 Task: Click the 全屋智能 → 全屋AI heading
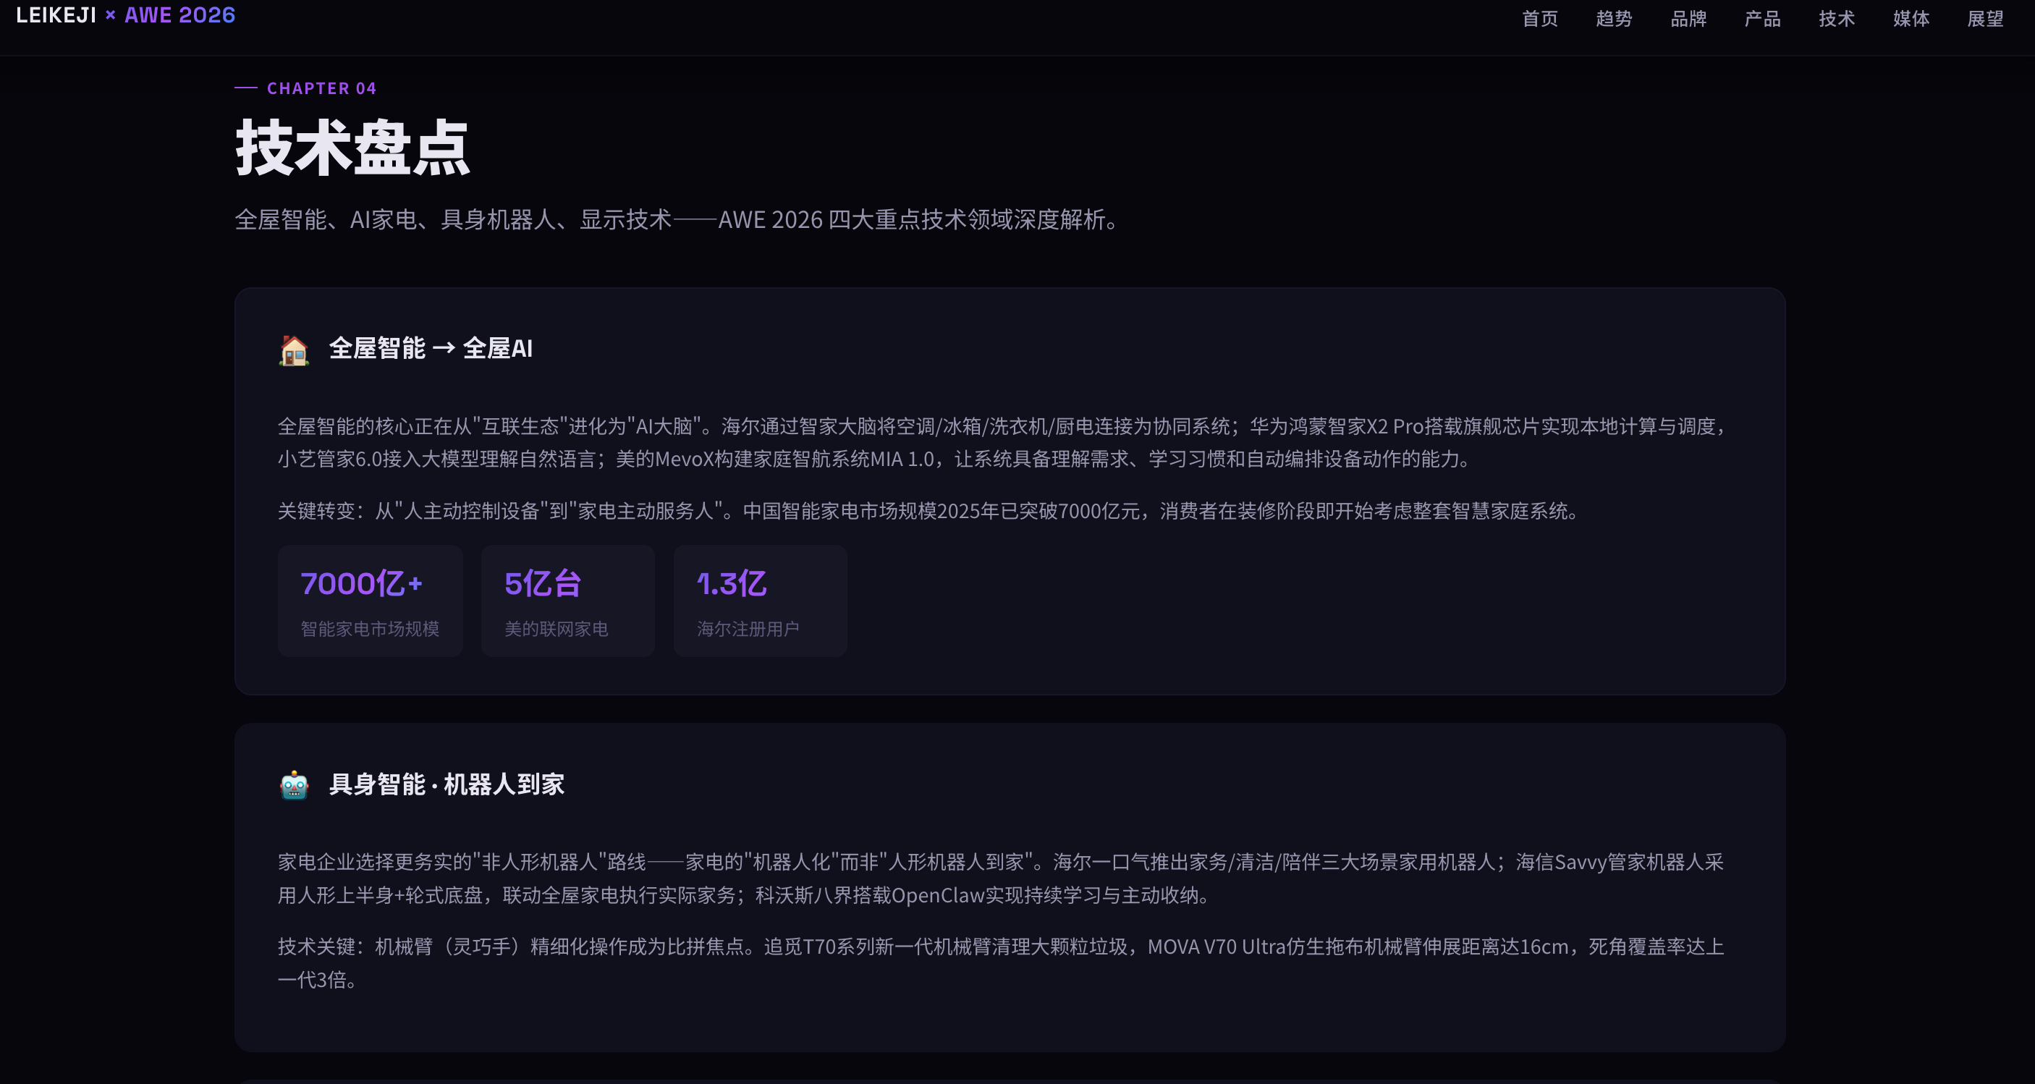click(x=431, y=349)
